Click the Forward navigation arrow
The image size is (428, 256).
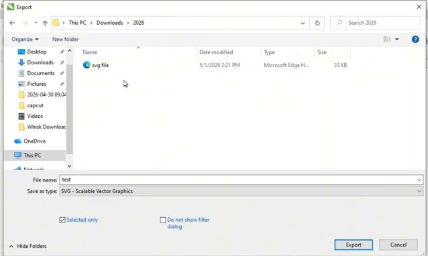point(25,23)
